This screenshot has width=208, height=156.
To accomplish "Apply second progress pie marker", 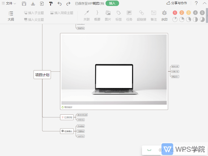I will coord(182,19).
